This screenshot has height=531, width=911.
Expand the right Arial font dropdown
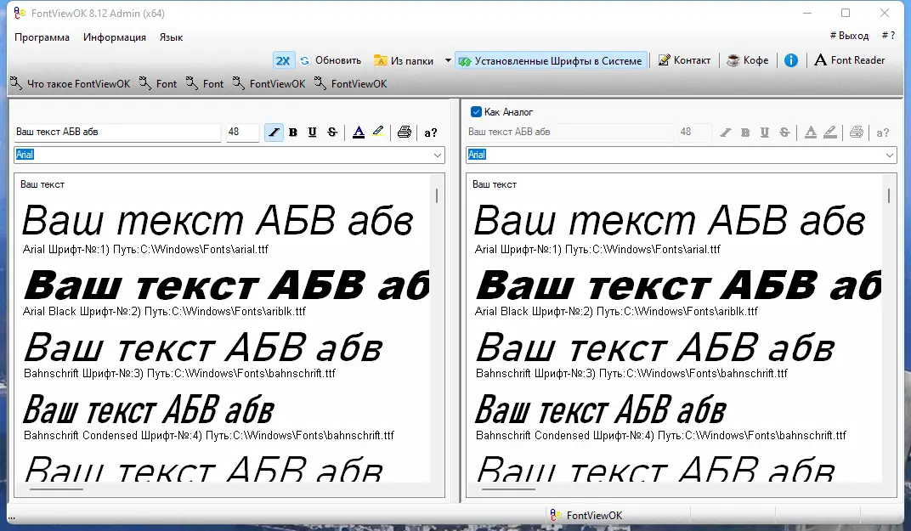(890, 155)
